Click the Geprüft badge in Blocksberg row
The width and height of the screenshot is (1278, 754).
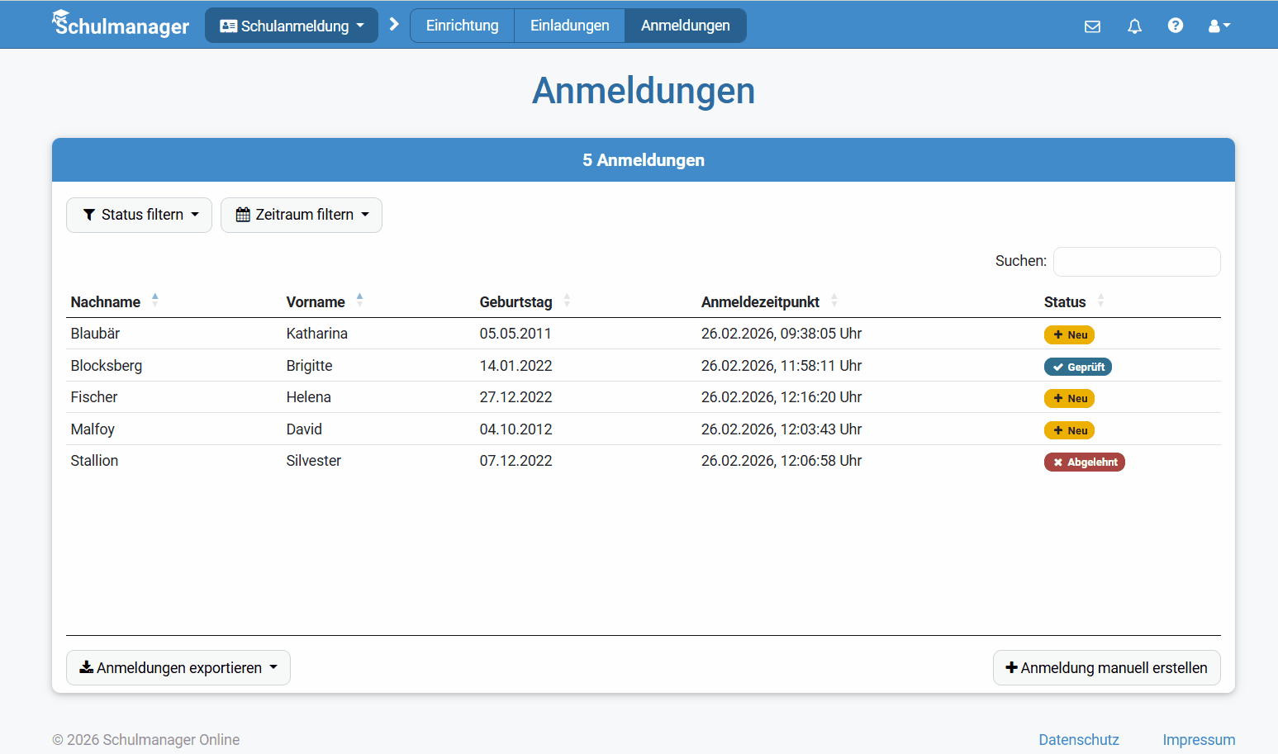[x=1077, y=366]
